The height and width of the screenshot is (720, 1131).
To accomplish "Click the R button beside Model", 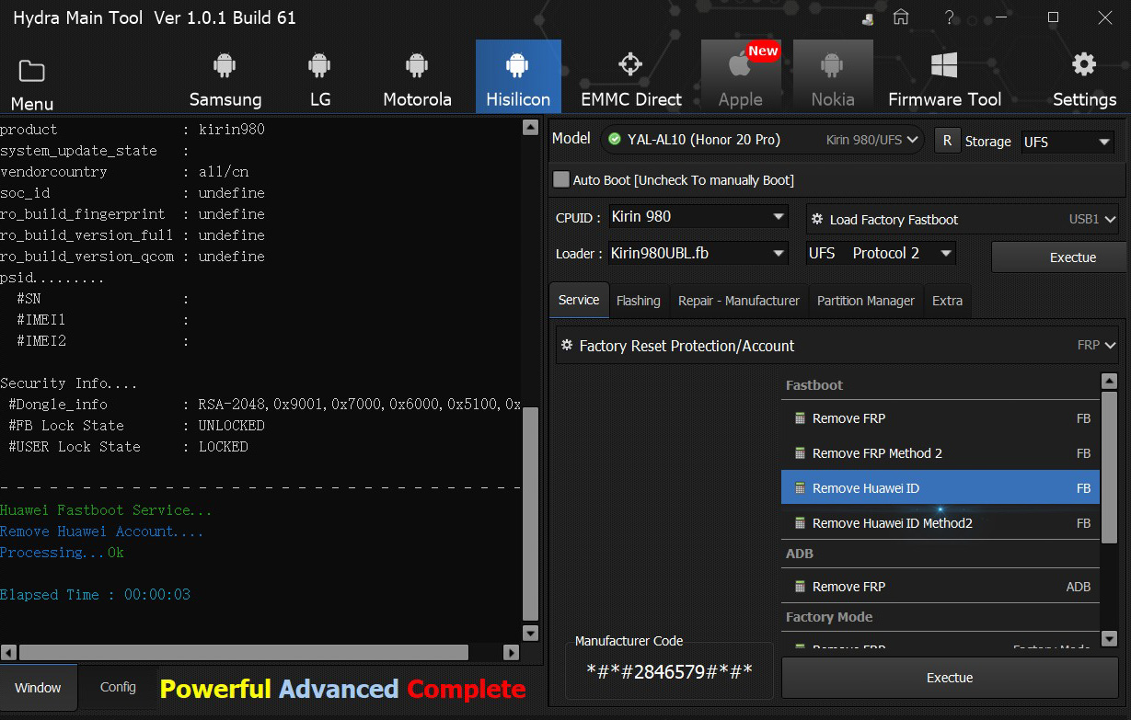I will 947,141.
